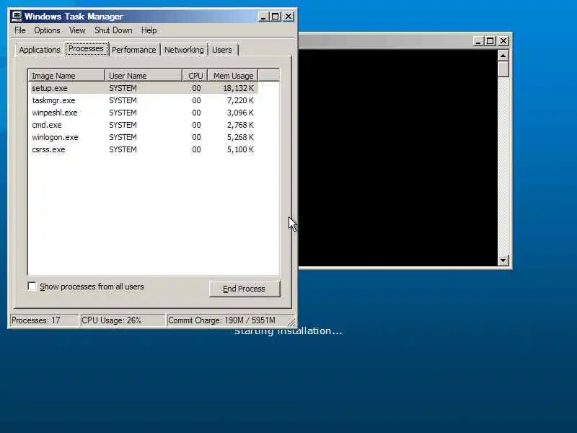Select the Processes tab
Viewport: 577px width, 433px height.
tap(86, 48)
